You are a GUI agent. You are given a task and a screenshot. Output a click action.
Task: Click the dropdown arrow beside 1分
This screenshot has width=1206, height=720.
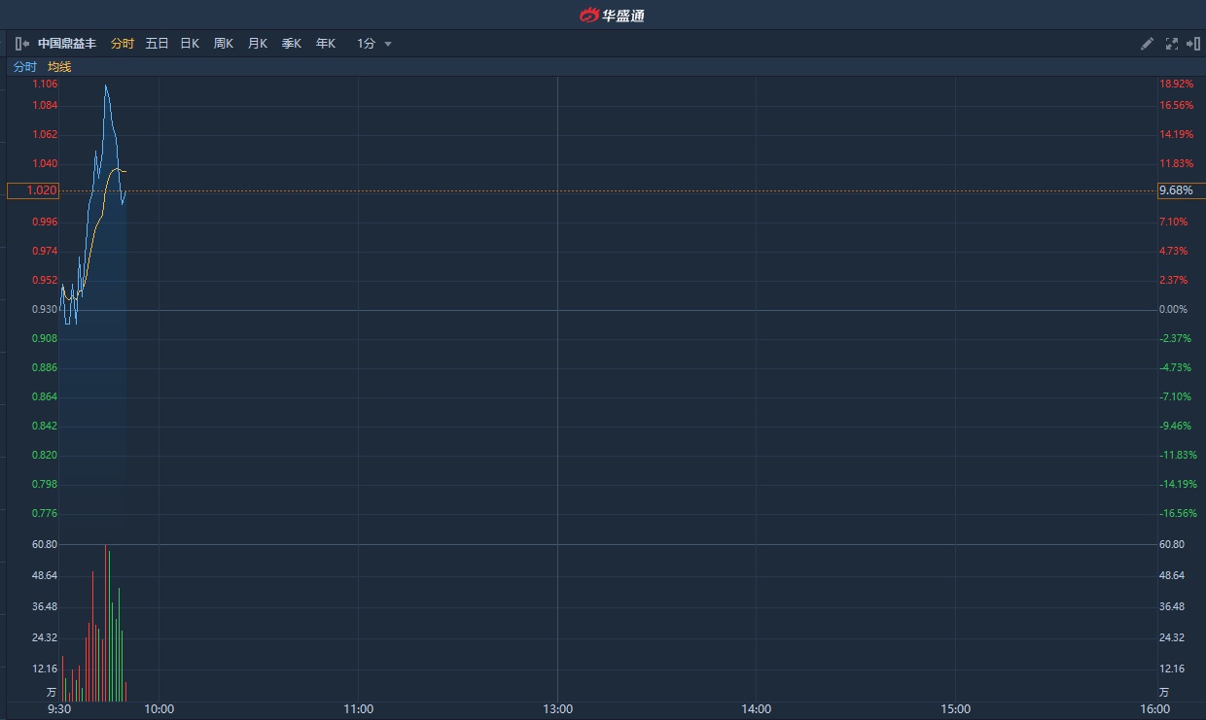click(x=388, y=44)
